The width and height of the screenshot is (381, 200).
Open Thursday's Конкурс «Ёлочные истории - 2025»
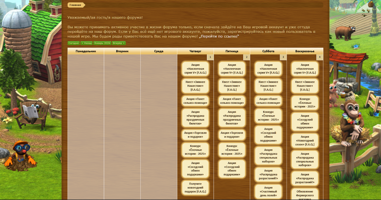tap(195, 150)
